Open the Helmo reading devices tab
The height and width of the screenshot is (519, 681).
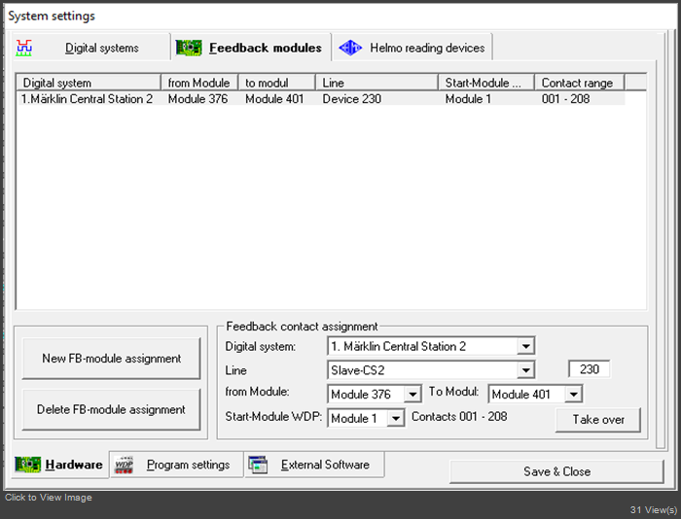[412, 47]
